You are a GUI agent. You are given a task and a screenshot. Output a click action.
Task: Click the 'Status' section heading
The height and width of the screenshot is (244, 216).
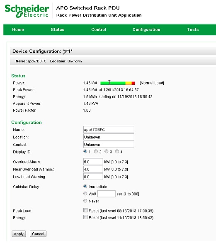18,76
